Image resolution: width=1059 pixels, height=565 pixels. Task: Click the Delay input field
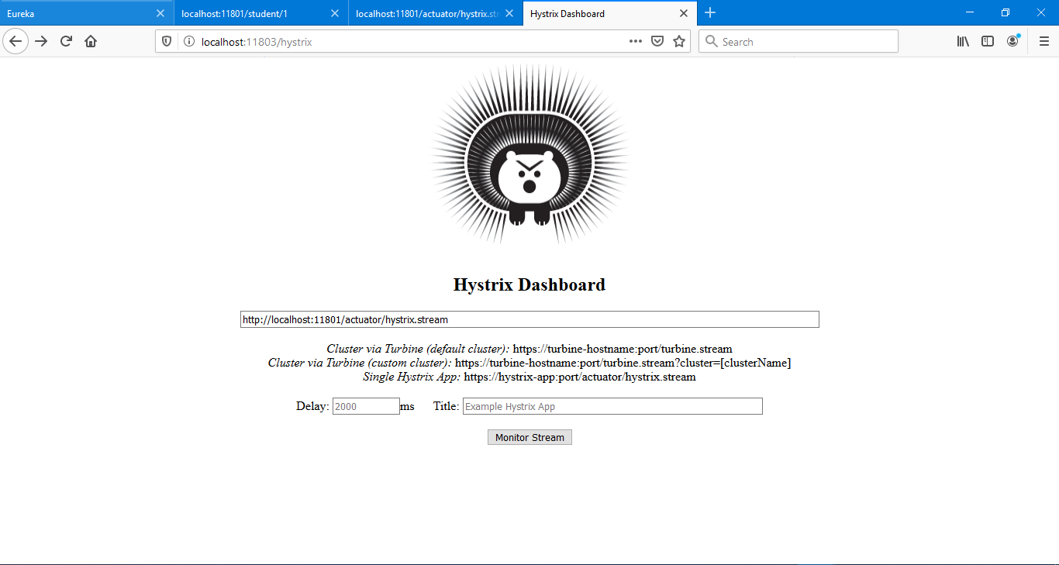[366, 406]
